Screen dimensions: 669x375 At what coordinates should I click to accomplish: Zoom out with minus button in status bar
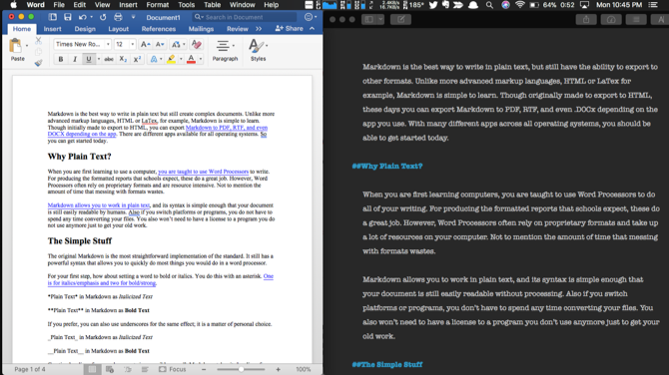coord(204,369)
